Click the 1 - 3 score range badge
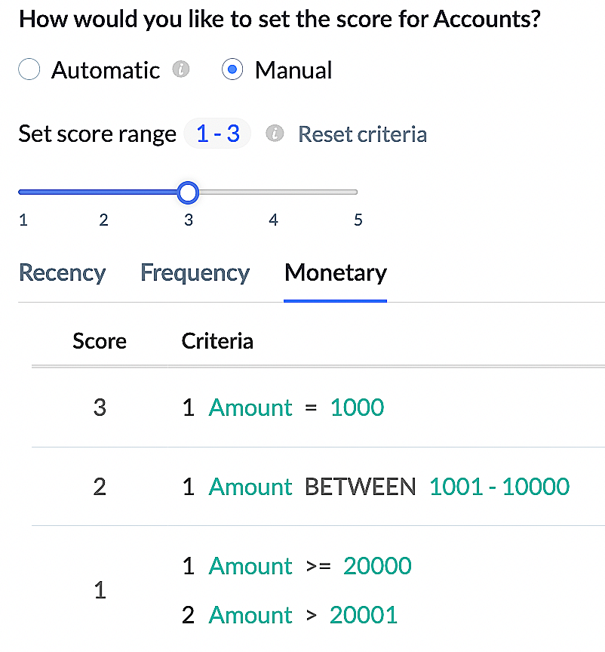Screen dimensions: 605x652 click(218, 134)
